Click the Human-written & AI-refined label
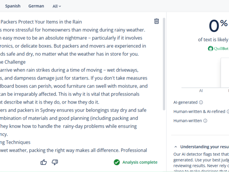This screenshot has width=229, height=172. [199, 112]
